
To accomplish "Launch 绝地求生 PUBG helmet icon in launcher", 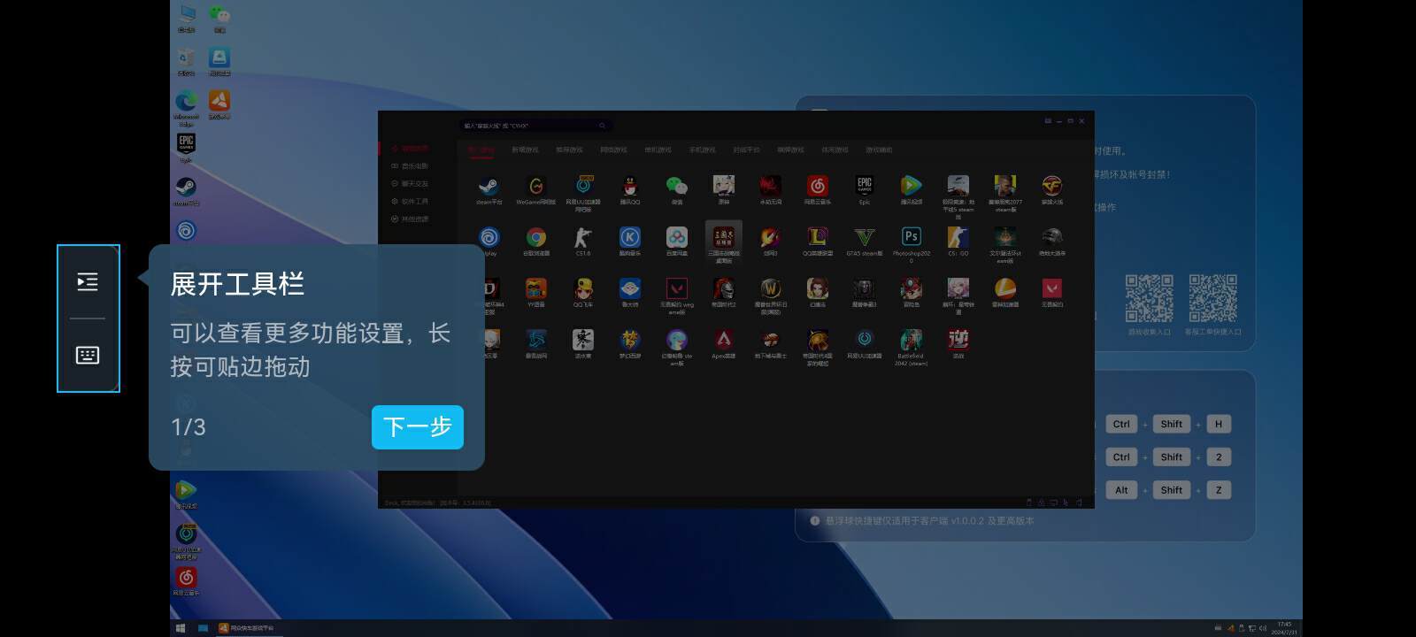I will coord(1052,237).
